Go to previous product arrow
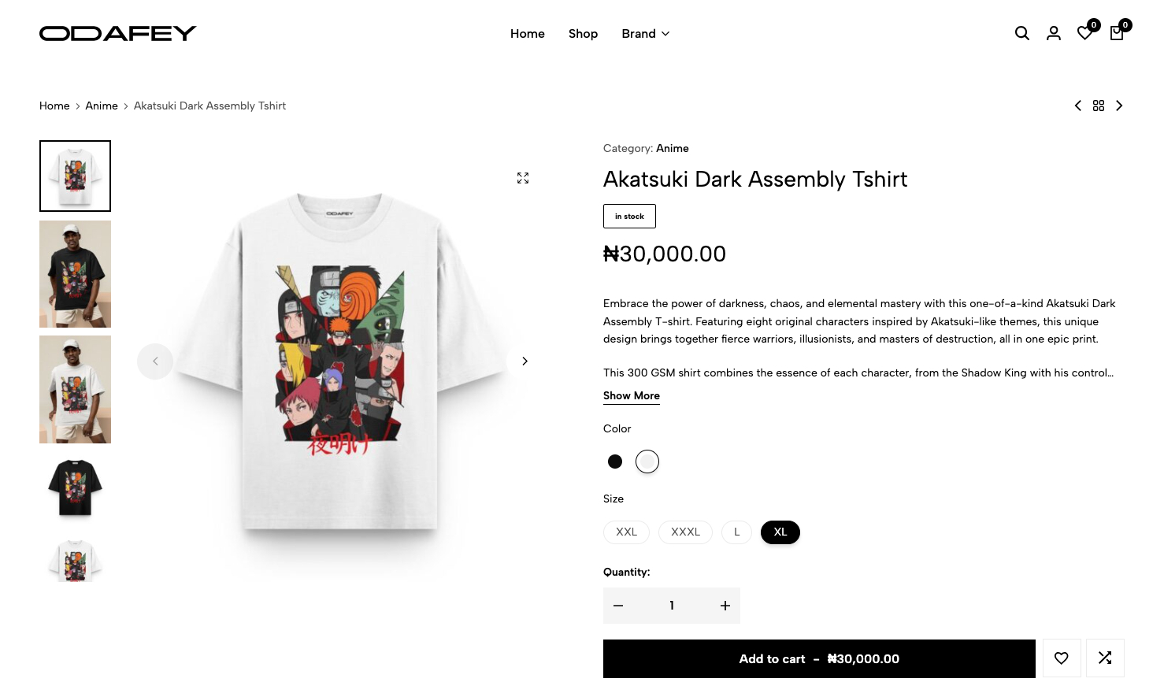This screenshot has height=697, width=1164. pos(1077,106)
